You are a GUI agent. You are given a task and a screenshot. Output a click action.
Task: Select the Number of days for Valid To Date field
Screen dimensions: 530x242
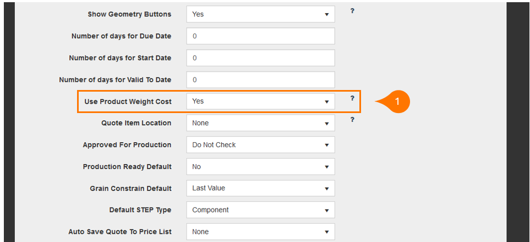click(x=261, y=80)
